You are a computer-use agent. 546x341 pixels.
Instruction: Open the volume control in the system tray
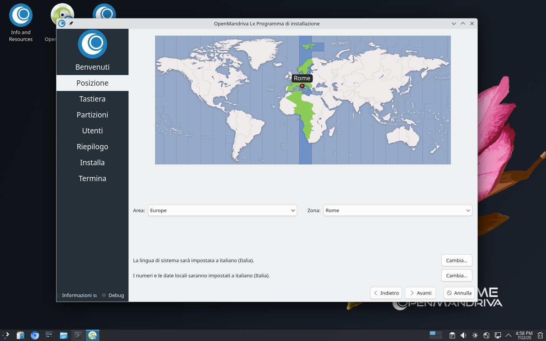(x=463, y=335)
